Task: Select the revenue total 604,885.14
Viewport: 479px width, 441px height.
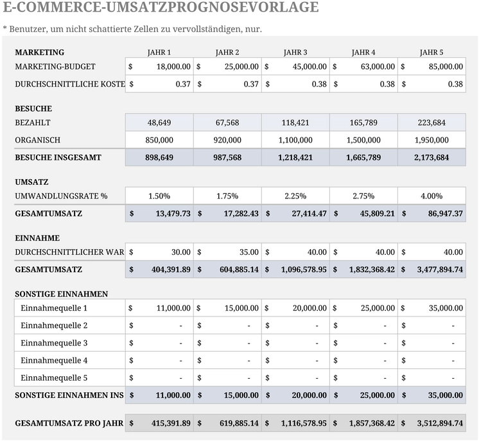Action: [227, 270]
